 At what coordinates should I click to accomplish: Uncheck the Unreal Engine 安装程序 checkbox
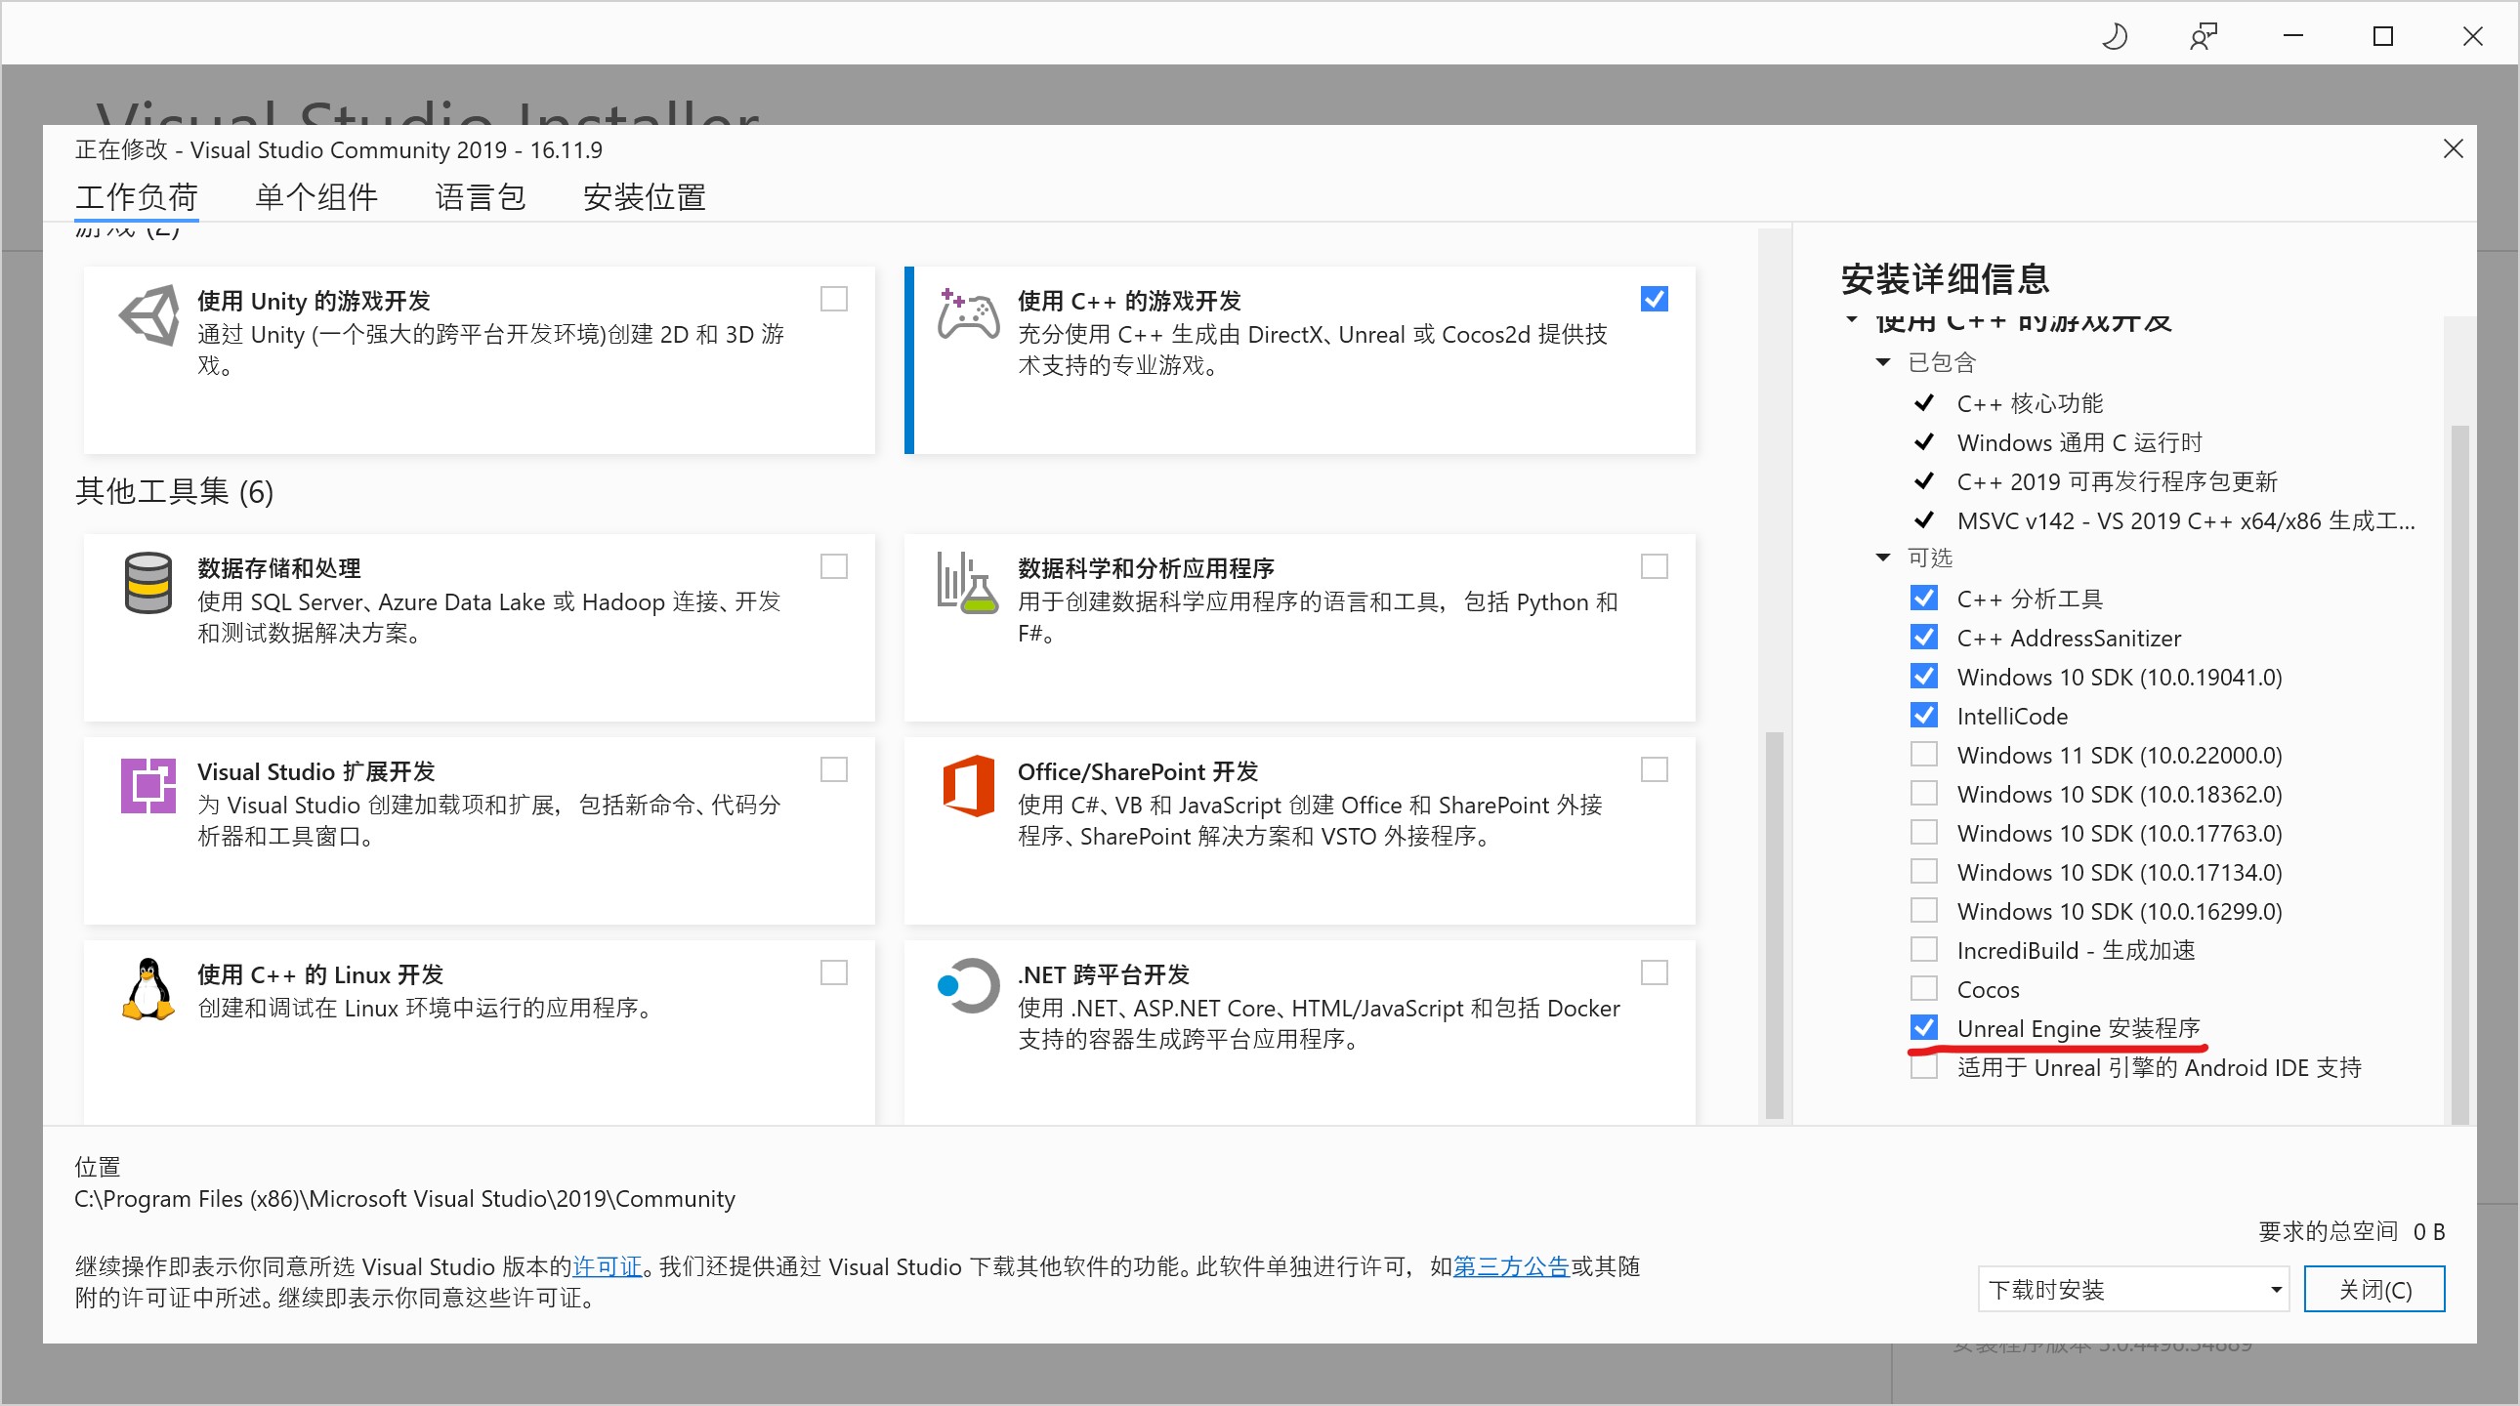1923,1027
